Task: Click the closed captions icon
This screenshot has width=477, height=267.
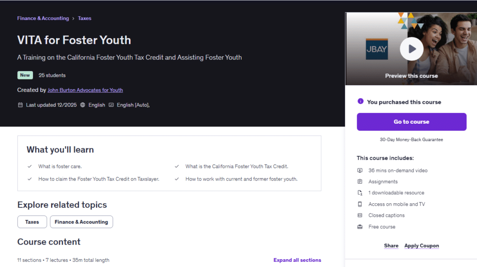Action: (360, 215)
